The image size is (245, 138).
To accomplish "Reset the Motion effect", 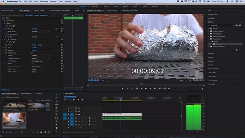I will pyautogui.click(x=62, y=21).
